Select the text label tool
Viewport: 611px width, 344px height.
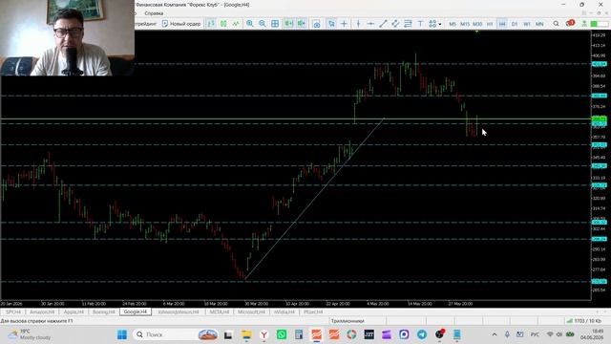pyautogui.click(x=420, y=24)
